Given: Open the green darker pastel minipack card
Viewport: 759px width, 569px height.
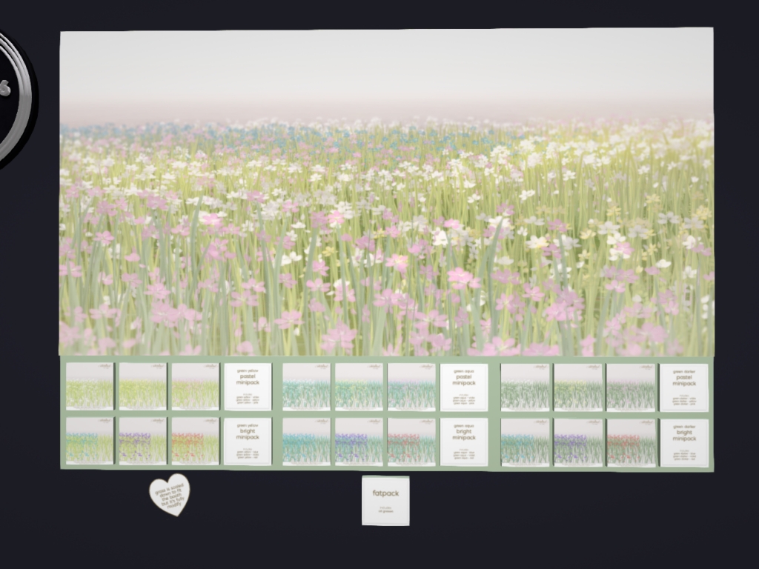Looking at the screenshot, I should tap(684, 387).
